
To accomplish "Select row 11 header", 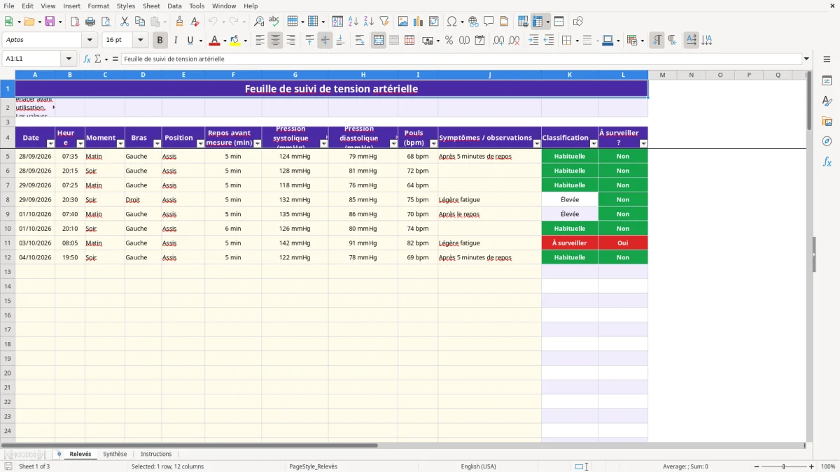I will click(8, 243).
